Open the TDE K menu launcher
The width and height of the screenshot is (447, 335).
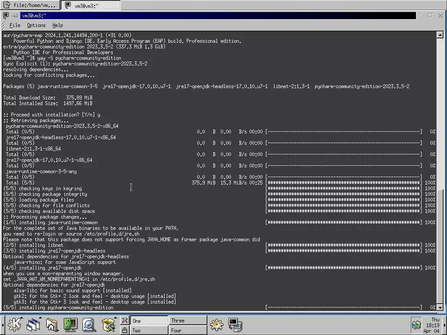[14, 325]
